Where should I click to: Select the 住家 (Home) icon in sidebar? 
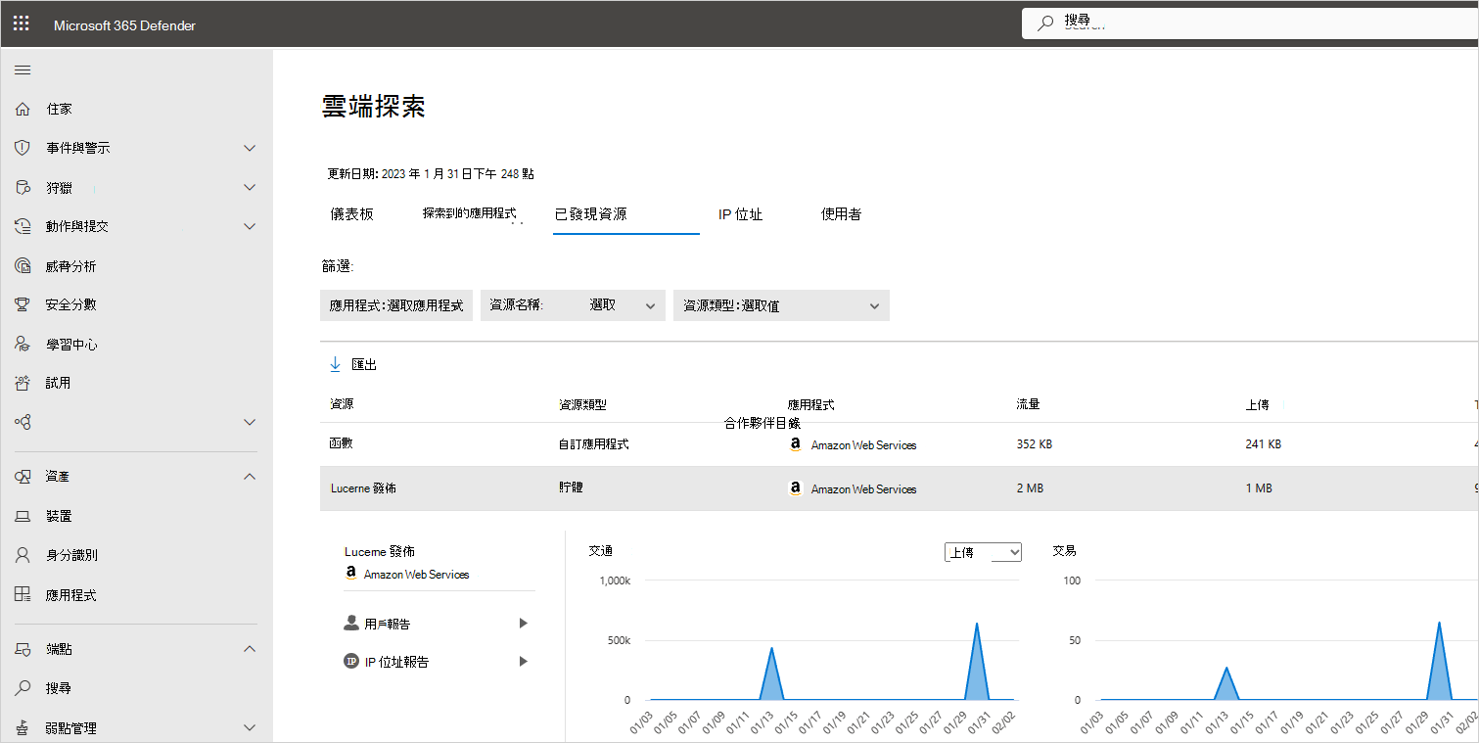[22, 108]
